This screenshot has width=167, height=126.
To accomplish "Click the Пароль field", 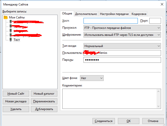I will tap(122, 60).
